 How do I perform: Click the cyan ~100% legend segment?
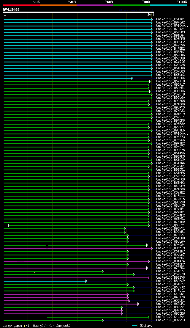[x=169, y=5]
